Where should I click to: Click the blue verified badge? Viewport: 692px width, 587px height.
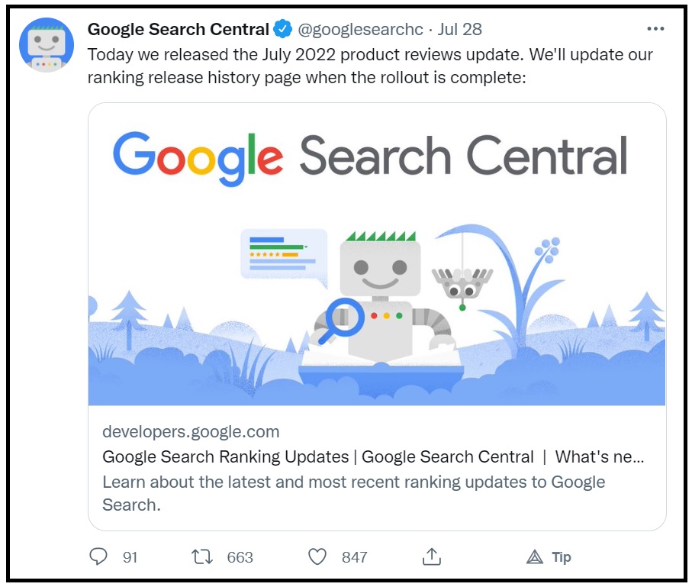click(x=282, y=30)
